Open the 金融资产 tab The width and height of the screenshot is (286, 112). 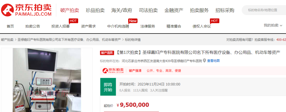(174, 10)
